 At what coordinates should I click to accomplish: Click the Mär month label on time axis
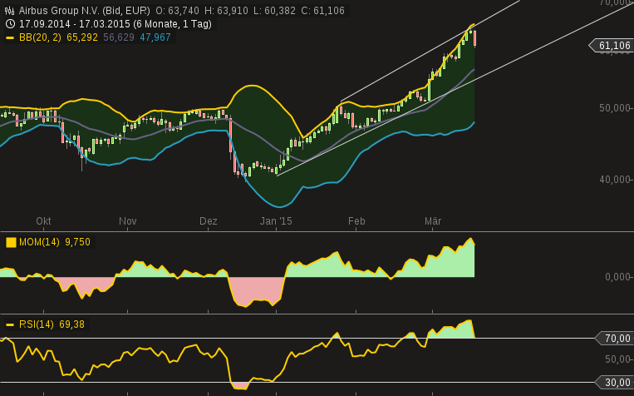click(432, 221)
